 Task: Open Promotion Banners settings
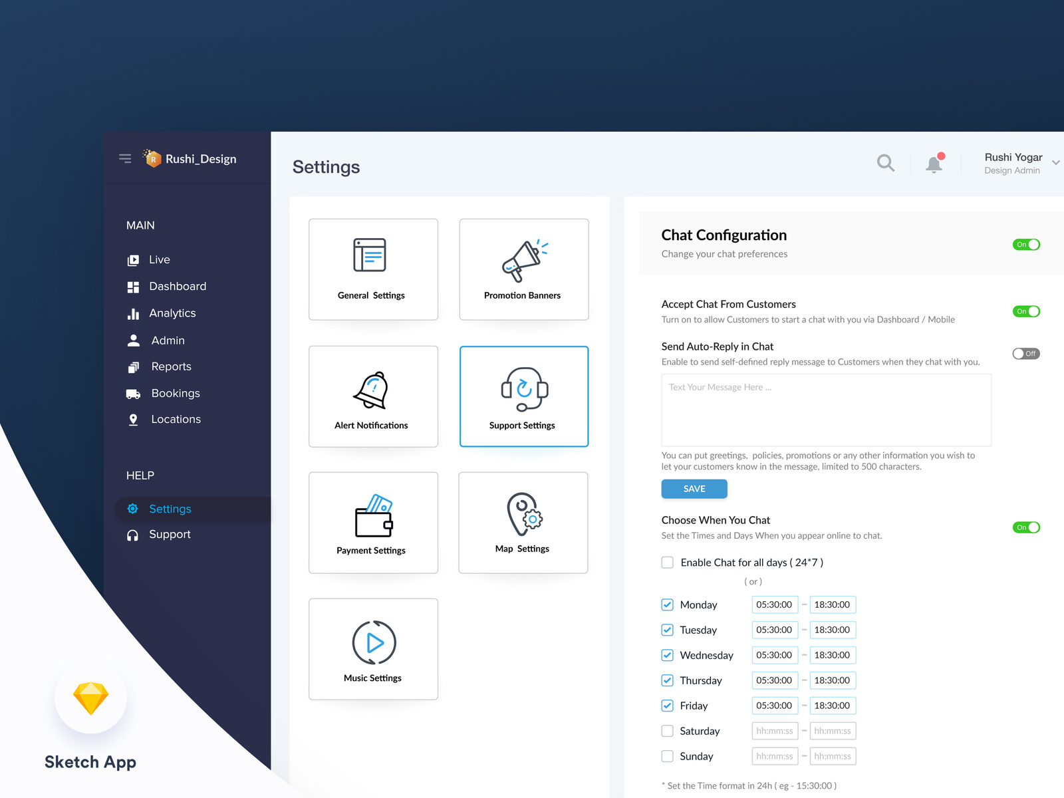coord(523,269)
